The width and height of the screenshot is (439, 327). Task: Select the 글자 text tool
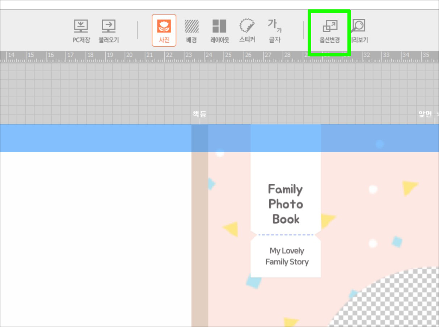[x=274, y=31]
